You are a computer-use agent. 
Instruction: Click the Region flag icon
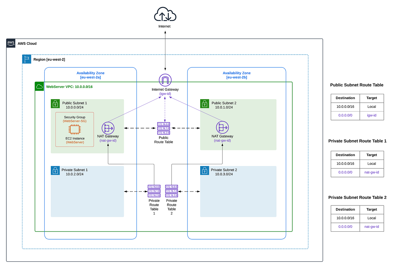pos(26,59)
